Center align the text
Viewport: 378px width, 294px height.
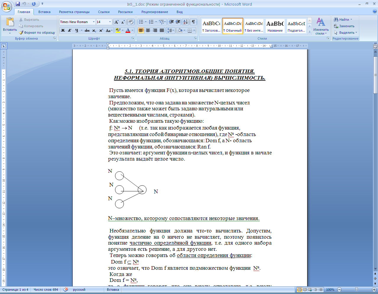148,30
